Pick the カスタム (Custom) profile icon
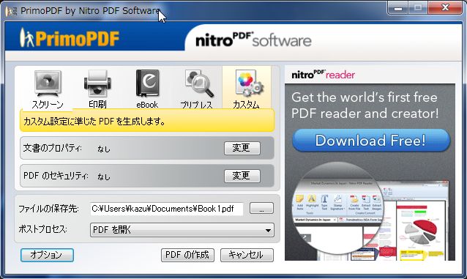Image resolution: width=467 pixels, height=279 pixels. coord(247,88)
